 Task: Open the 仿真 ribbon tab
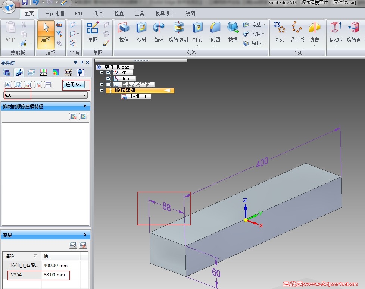click(98, 13)
